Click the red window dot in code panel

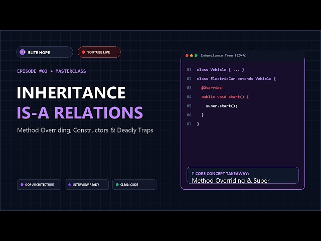pyautogui.click(x=187, y=56)
